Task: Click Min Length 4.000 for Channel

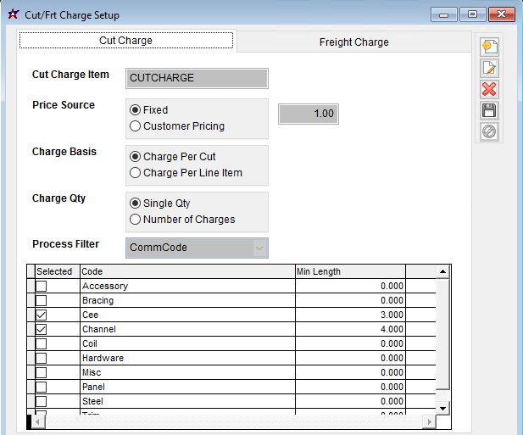Action: [351, 329]
